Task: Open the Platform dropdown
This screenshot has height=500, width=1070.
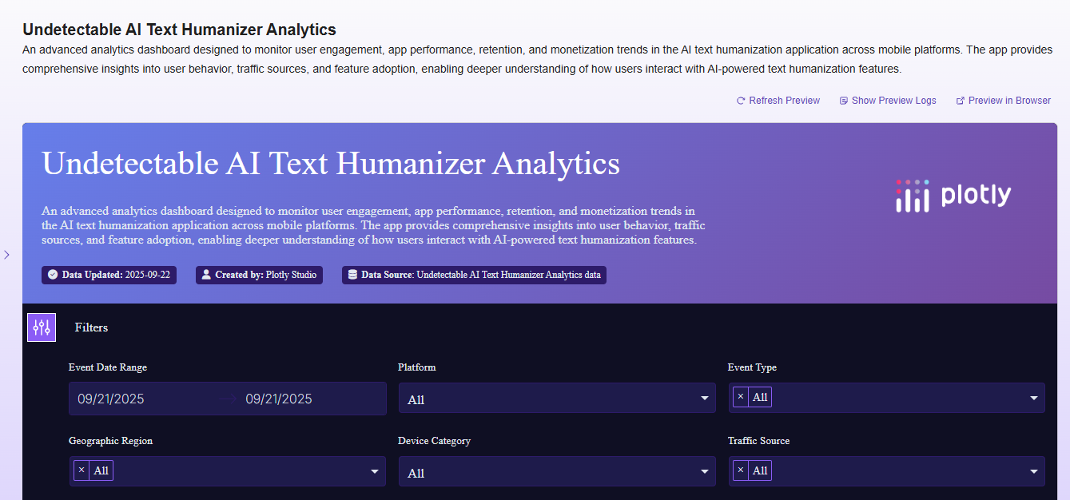Action: click(557, 398)
